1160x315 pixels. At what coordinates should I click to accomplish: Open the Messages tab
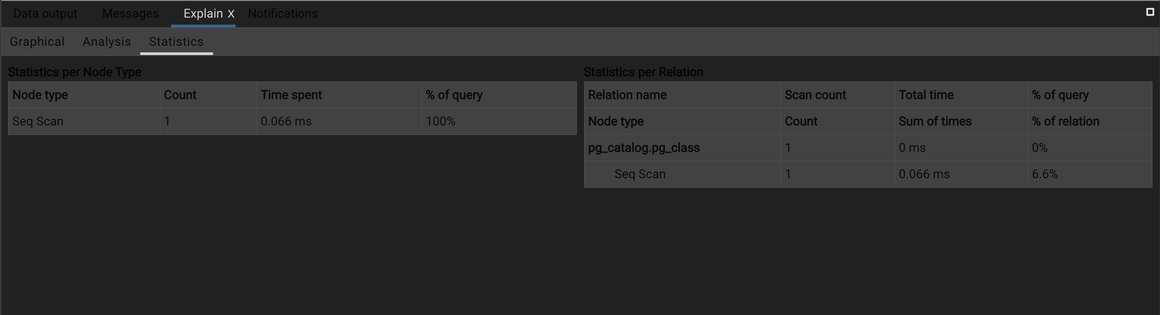[x=130, y=14]
